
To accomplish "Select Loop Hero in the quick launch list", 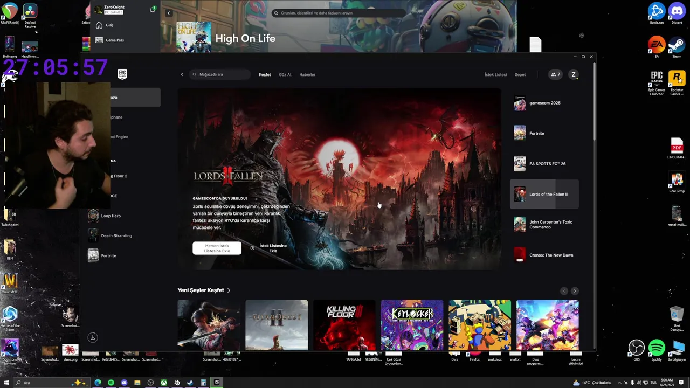I will 111,216.
